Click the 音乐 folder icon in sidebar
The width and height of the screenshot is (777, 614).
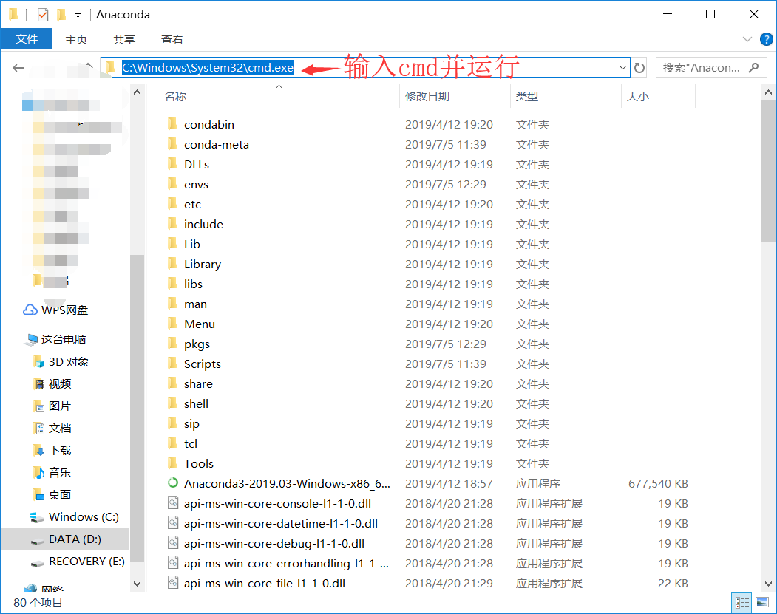[x=38, y=472]
